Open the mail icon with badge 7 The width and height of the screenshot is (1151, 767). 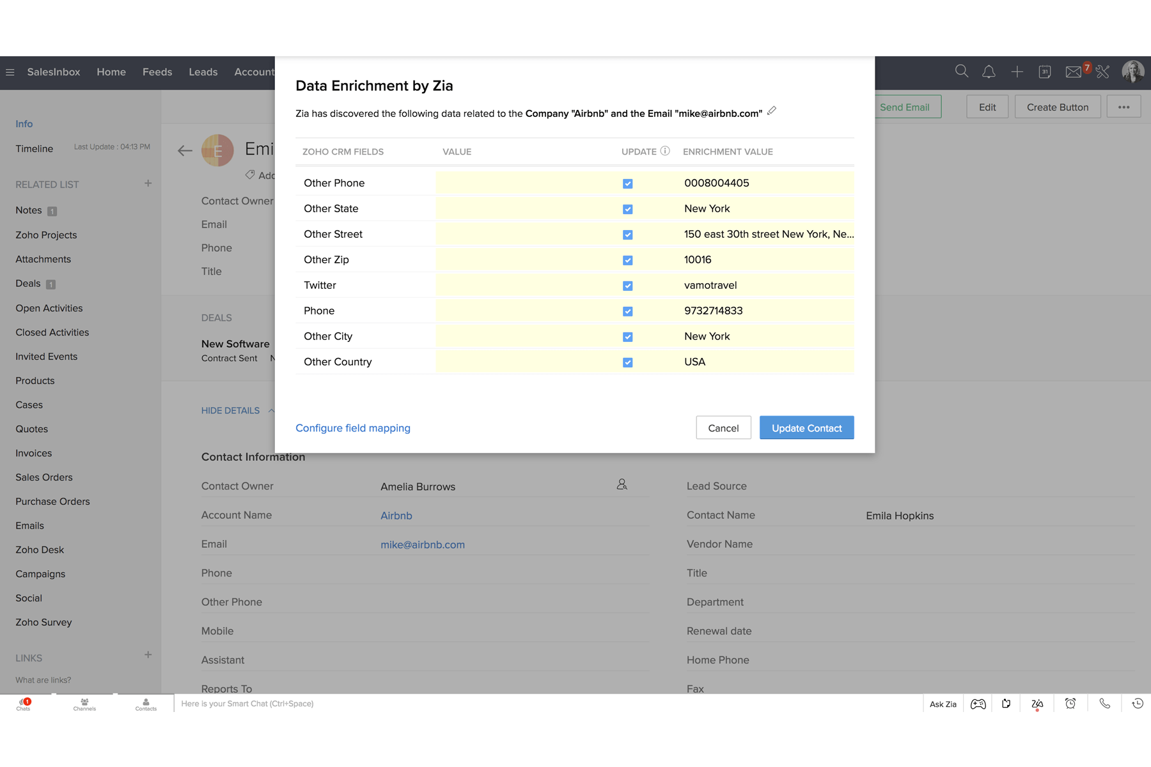[x=1074, y=72]
